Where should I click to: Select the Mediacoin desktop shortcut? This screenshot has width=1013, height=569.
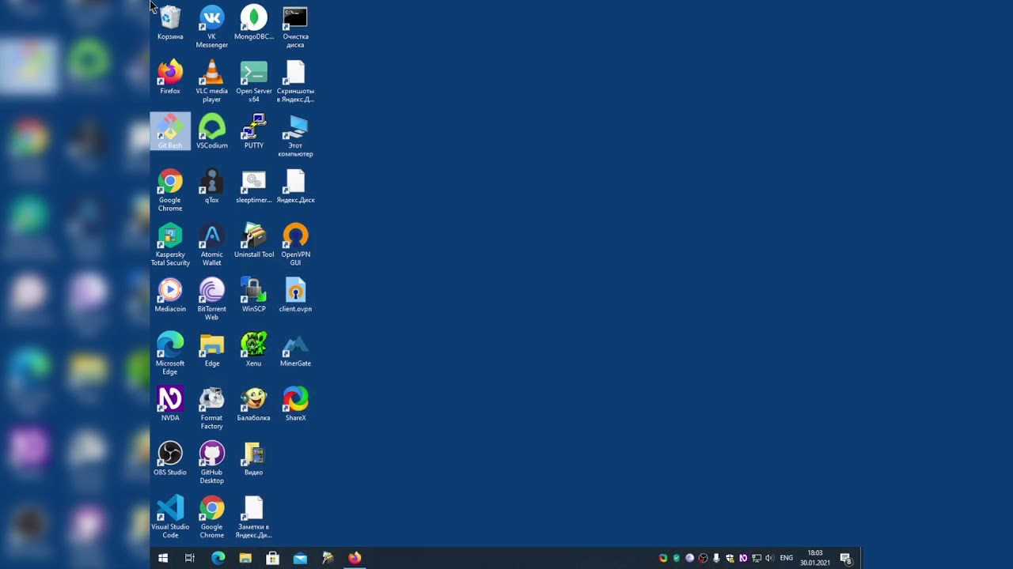tap(170, 296)
